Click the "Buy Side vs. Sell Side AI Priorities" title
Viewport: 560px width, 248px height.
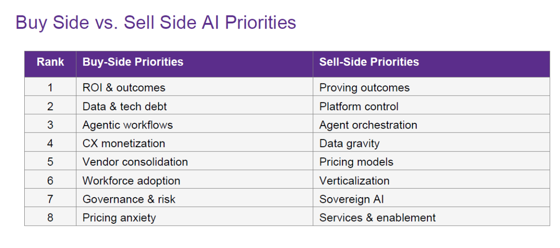156,22
